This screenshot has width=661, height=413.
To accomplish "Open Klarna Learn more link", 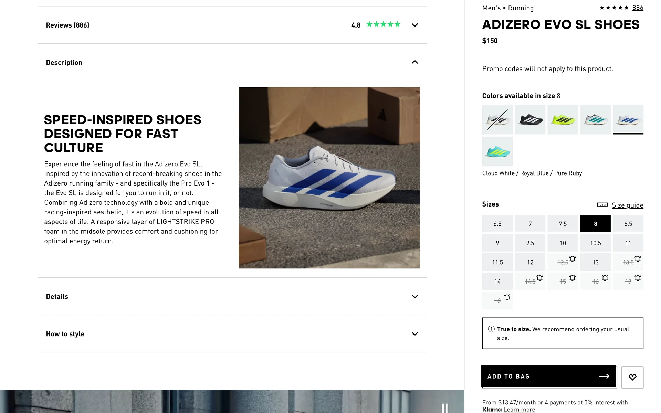I will pos(519,410).
